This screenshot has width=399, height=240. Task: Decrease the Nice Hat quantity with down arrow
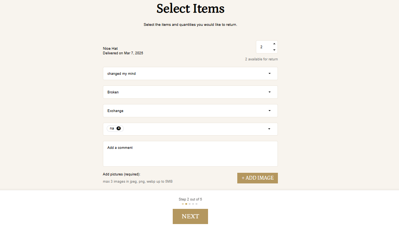(274, 50)
